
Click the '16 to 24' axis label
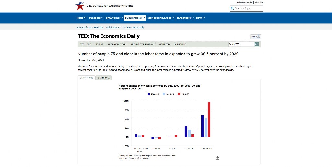pos(156,149)
